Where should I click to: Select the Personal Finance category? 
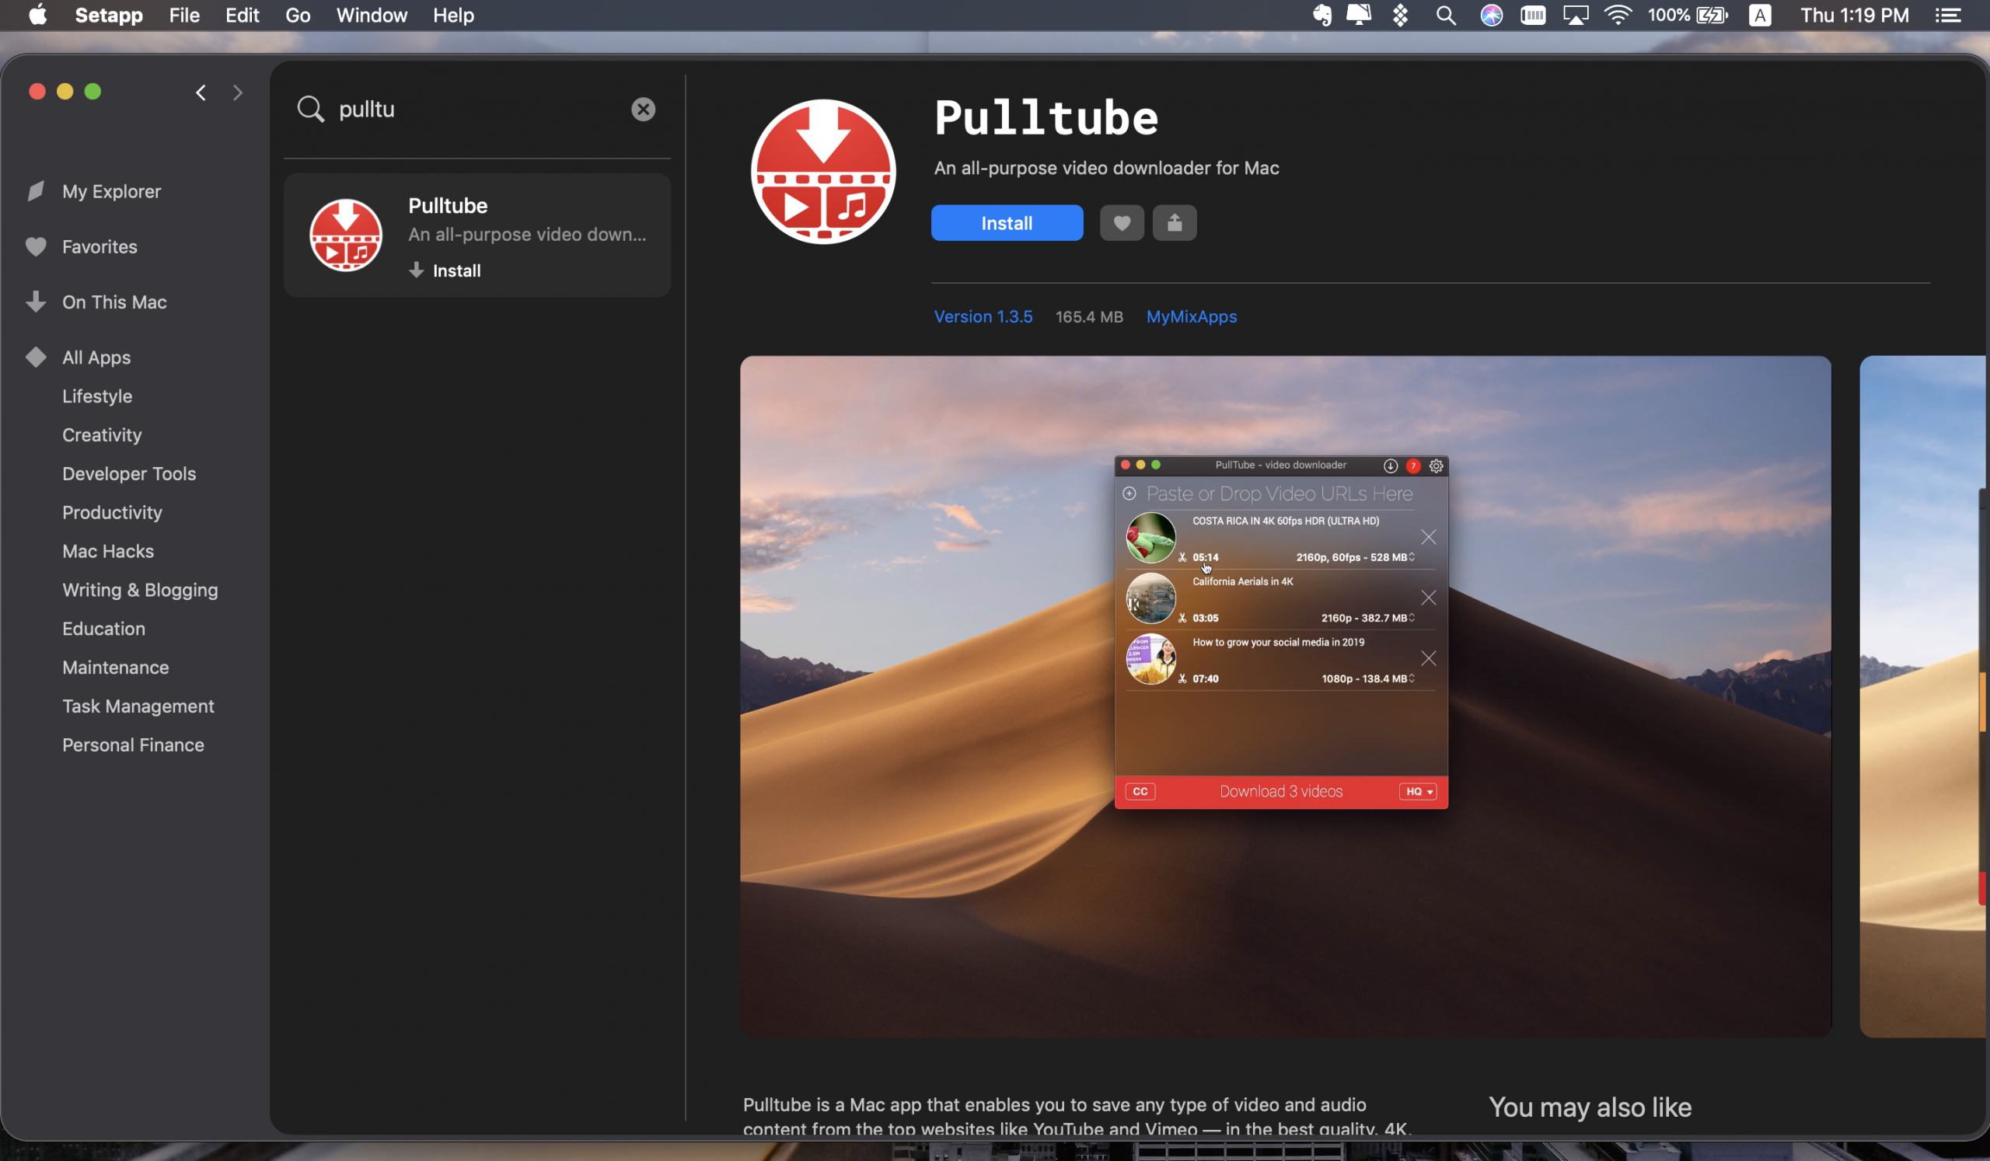(x=133, y=744)
